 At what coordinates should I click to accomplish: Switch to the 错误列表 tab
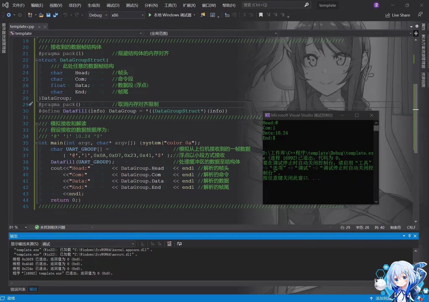[18, 289]
